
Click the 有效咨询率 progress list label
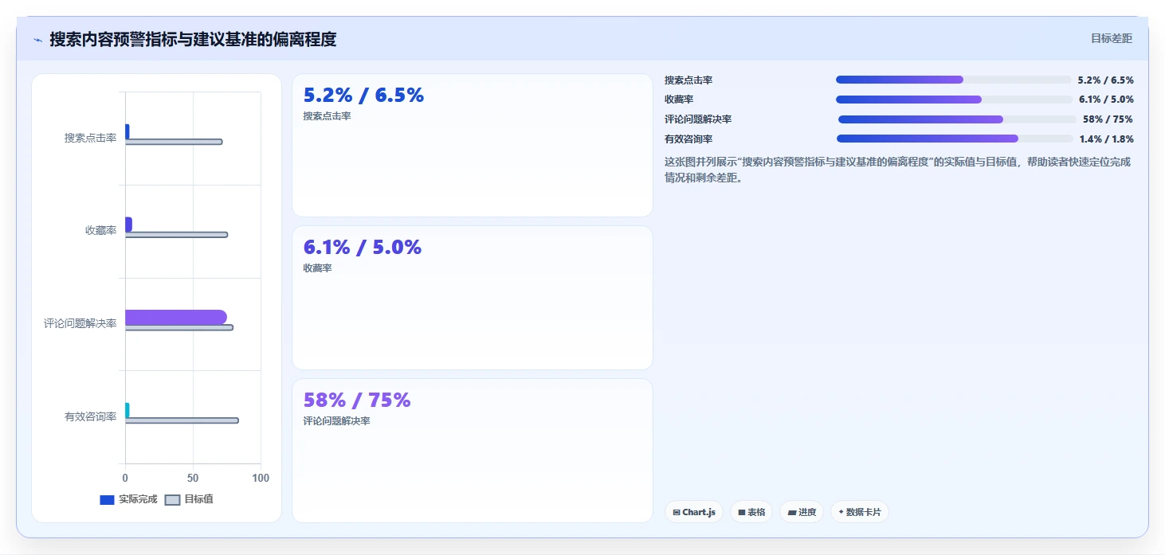pos(688,139)
